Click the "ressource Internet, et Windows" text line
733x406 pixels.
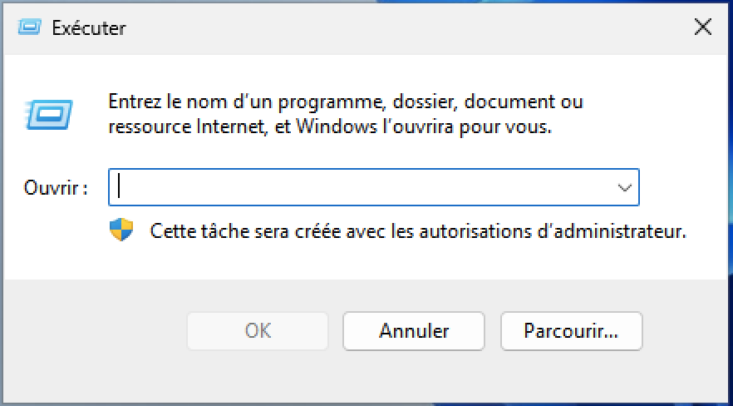pyautogui.click(x=330, y=127)
